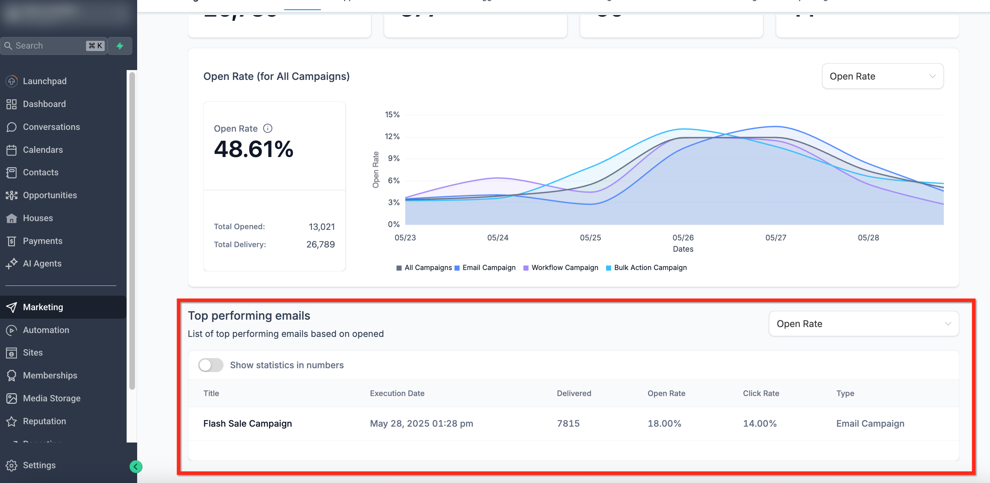Click the Launchpad icon in sidebar
990x483 pixels.
pyautogui.click(x=12, y=81)
